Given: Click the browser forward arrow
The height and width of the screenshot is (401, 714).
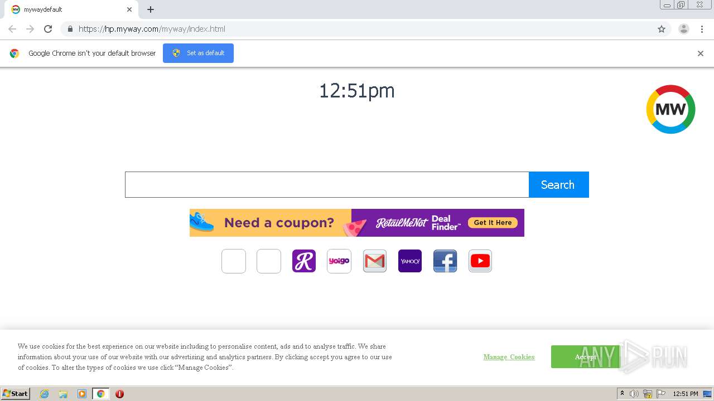Looking at the screenshot, I should click(30, 29).
